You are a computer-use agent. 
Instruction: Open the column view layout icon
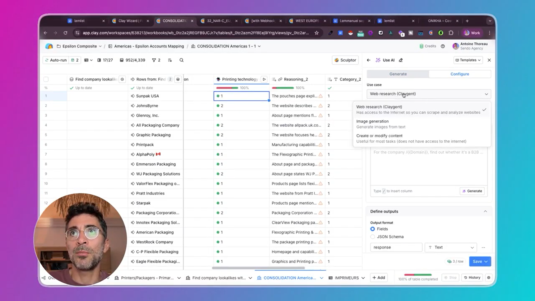pos(89,60)
